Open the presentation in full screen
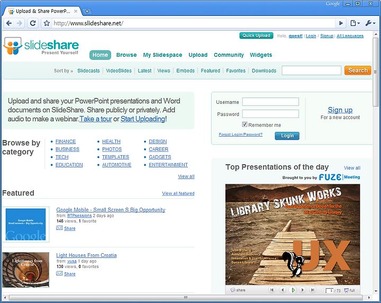381x303 pixels. [349, 290]
